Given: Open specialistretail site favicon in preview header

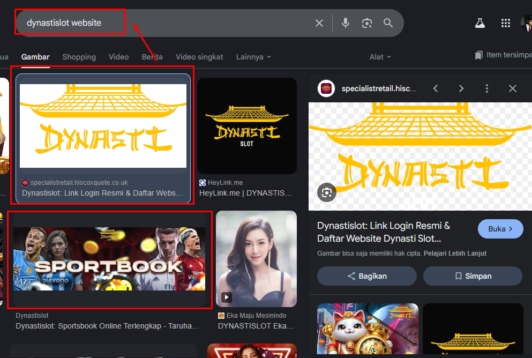Looking at the screenshot, I should coord(326,88).
